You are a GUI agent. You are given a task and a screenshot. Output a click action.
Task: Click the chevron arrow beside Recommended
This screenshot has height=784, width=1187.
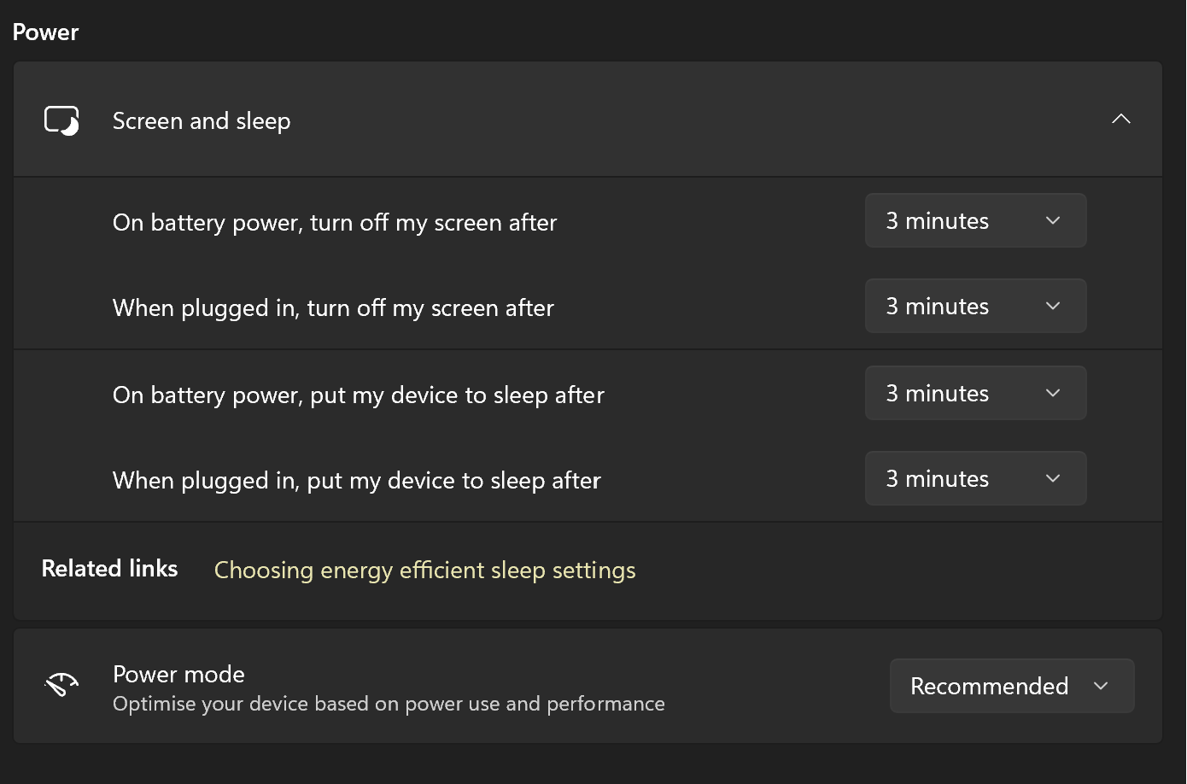1101,686
